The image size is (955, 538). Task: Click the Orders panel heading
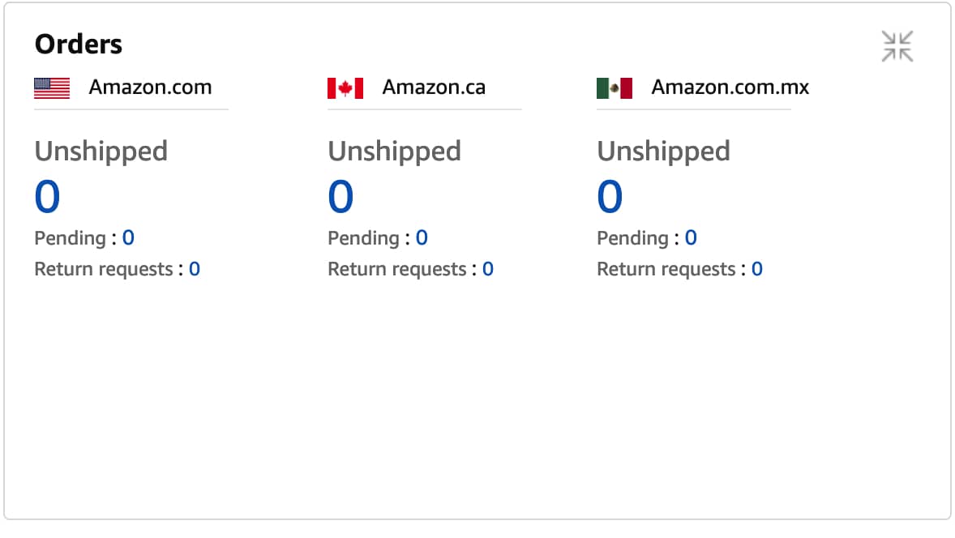point(77,43)
